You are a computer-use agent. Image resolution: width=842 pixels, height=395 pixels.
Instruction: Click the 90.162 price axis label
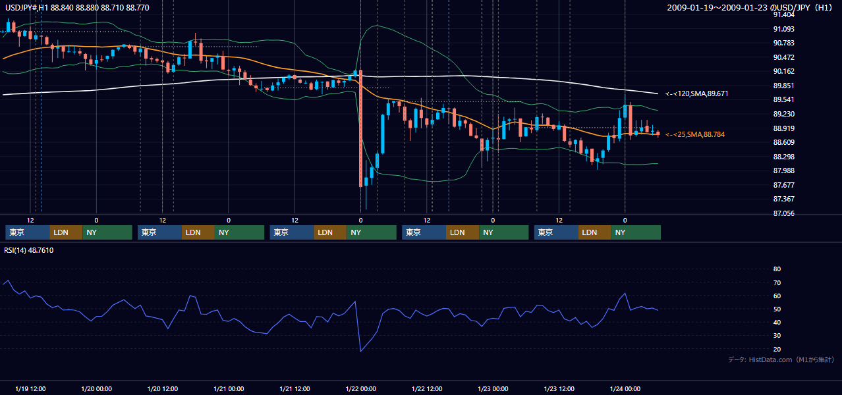click(x=783, y=71)
